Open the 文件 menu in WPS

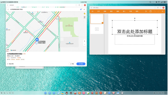coord(98,11)
